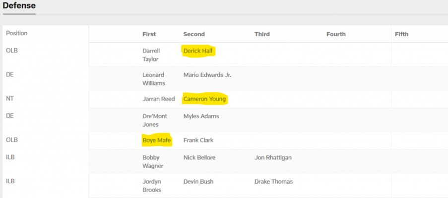Open Frank Clark player link

[198, 140]
